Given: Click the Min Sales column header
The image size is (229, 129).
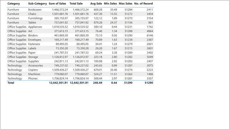Looking at the screenshot, I should [110, 4].
